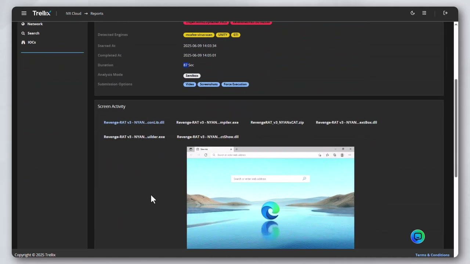The width and height of the screenshot is (470, 264).
Task: Click the Screen Activity heading
Action: pos(112,106)
